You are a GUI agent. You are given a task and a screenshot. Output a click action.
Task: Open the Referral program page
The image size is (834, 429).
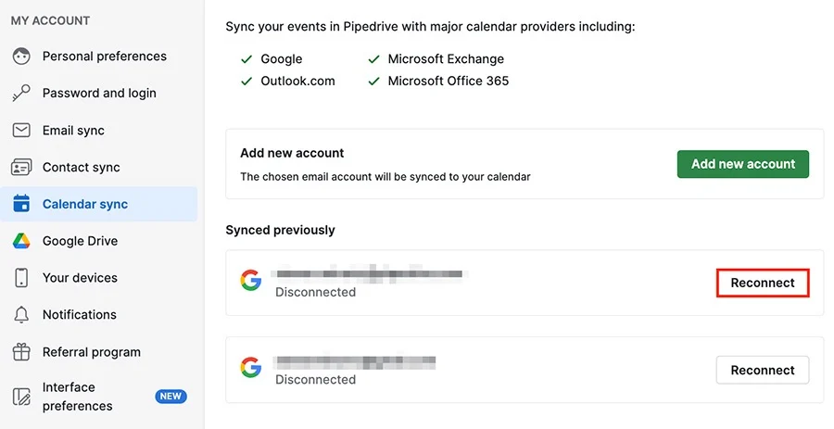click(x=92, y=352)
